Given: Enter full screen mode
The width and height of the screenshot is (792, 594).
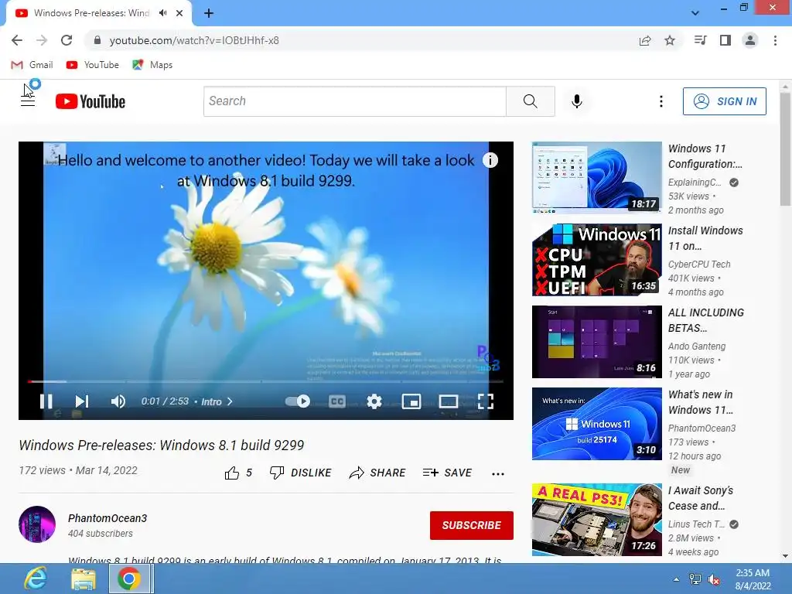Looking at the screenshot, I should pyautogui.click(x=486, y=401).
